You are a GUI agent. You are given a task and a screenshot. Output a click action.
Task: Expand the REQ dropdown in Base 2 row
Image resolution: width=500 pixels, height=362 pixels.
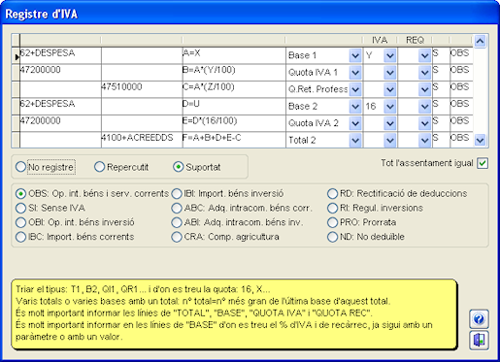(x=424, y=107)
